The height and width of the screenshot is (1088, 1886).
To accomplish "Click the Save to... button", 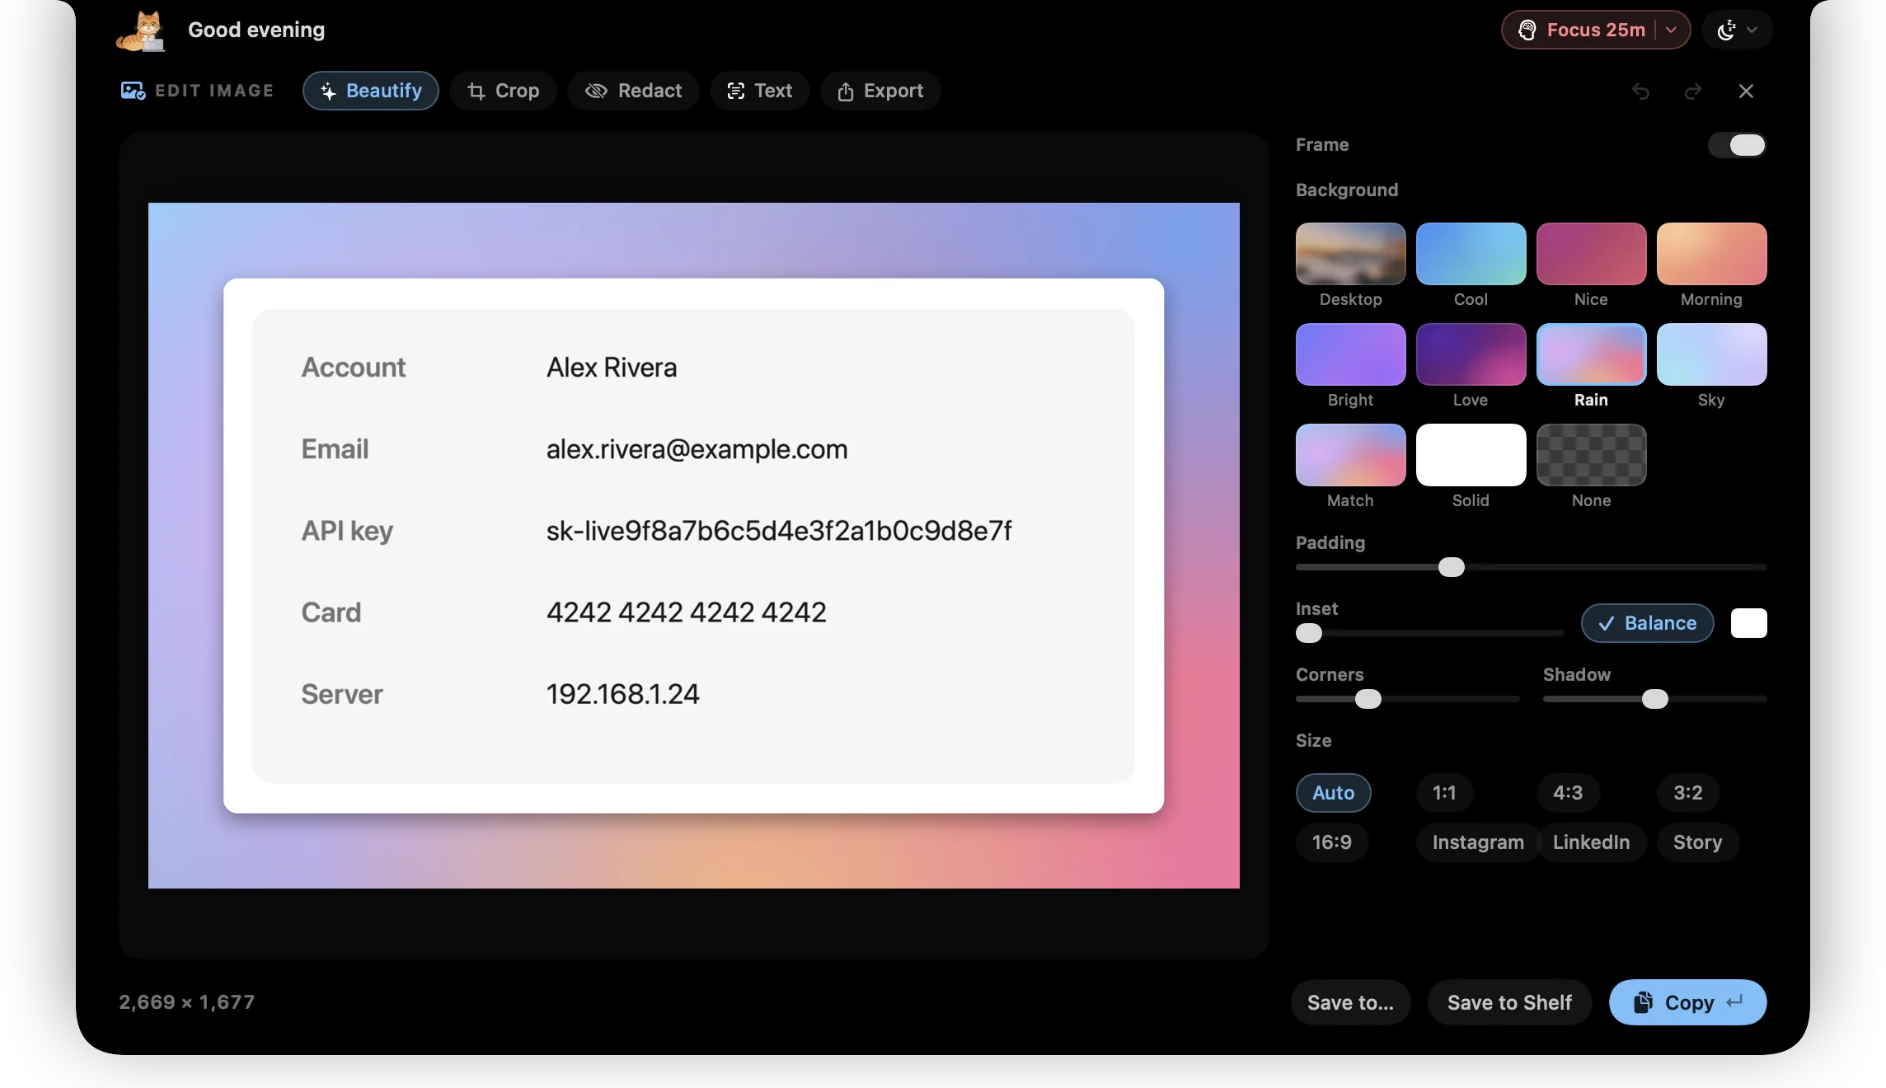I will pyautogui.click(x=1350, y=1002).
